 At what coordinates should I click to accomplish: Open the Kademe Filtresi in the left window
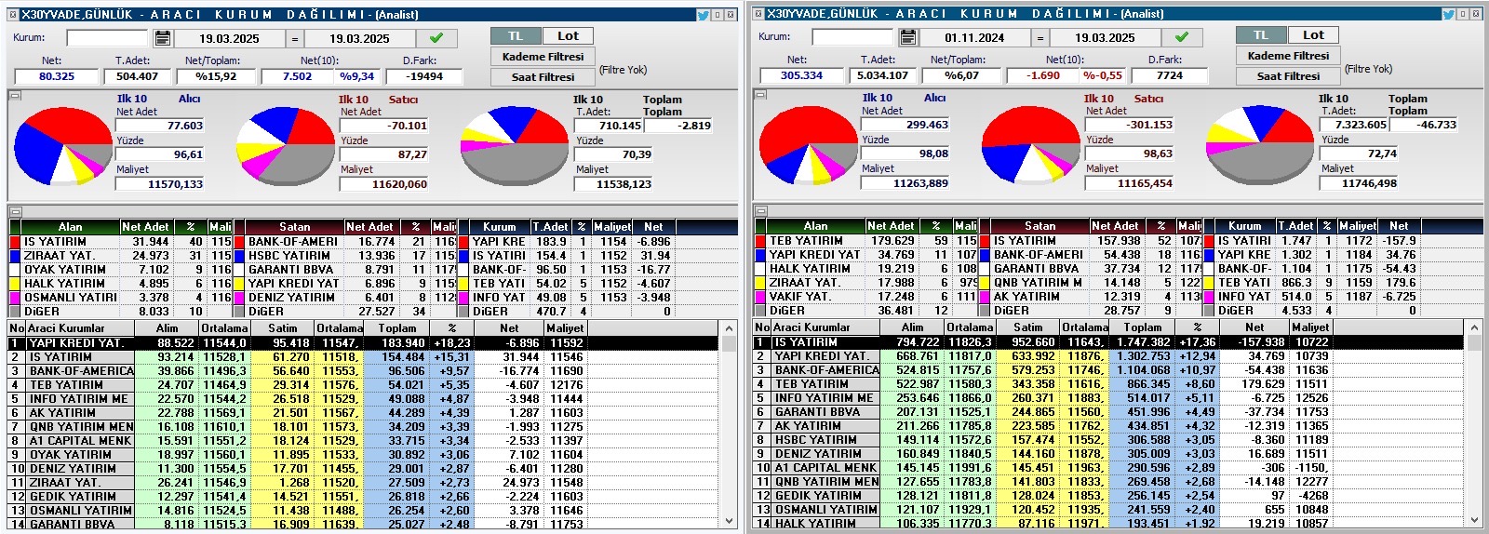point(543,56)
